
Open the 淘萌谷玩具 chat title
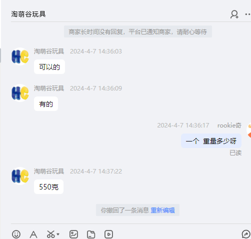(x=28, y=14)
